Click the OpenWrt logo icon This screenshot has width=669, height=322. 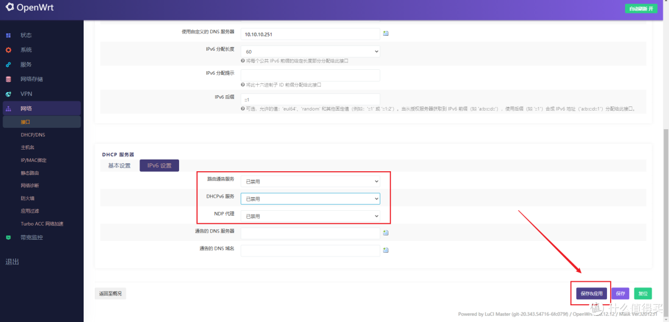click(x=10, y=7)
